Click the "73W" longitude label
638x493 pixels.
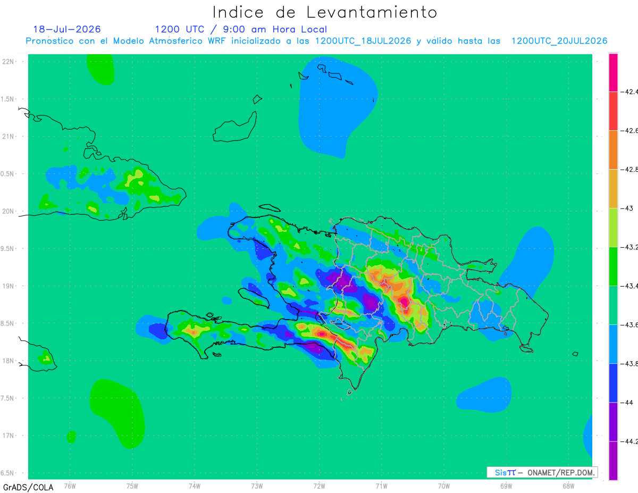(x=257, y=486)
